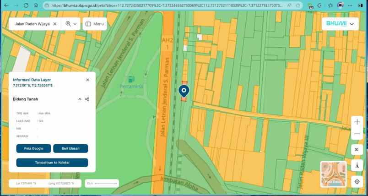Screen dimensions: 368x196
Task: Switch basemap using Peta Dasar thumbnail
Action: 333,174
